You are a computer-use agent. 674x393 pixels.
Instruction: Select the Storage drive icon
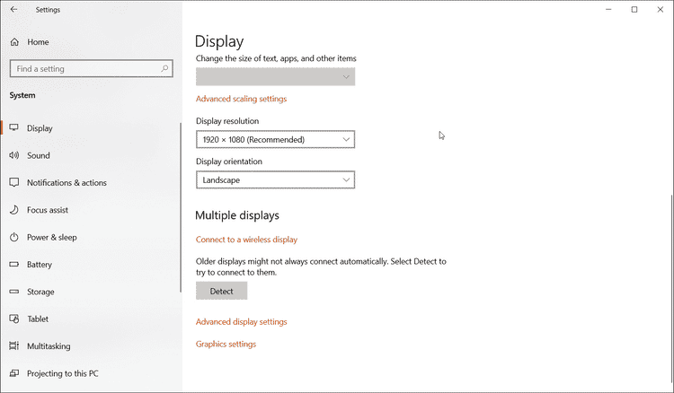[14, 292]
